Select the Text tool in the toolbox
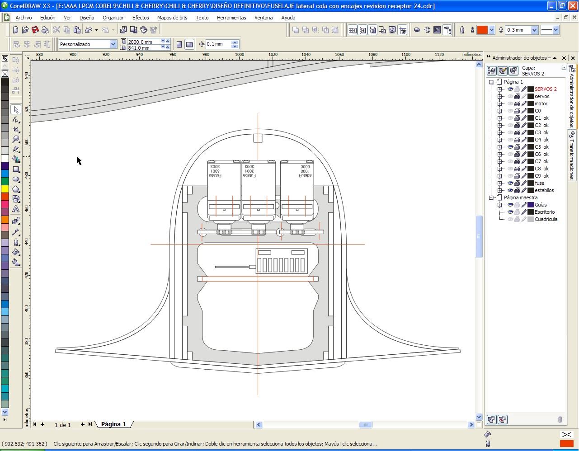This screenshot has width=579, height=451. pyautogui.click(x=16, y=209)
